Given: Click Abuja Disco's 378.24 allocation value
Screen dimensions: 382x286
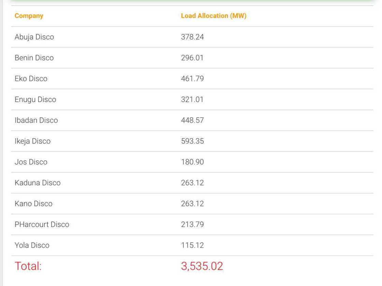Looking at the screenshot, I should click(x=192, y=37).
